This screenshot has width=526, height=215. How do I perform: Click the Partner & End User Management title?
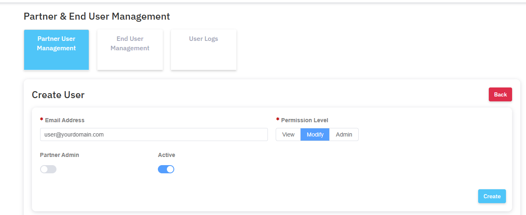97,16
